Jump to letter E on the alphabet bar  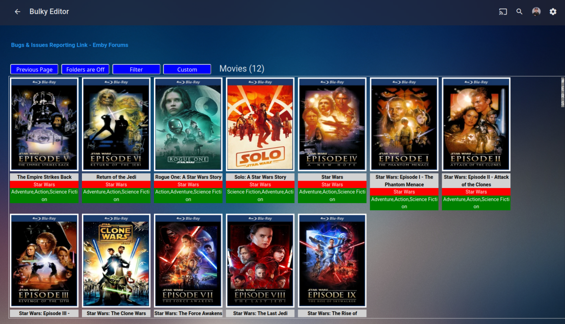[562, 88]
